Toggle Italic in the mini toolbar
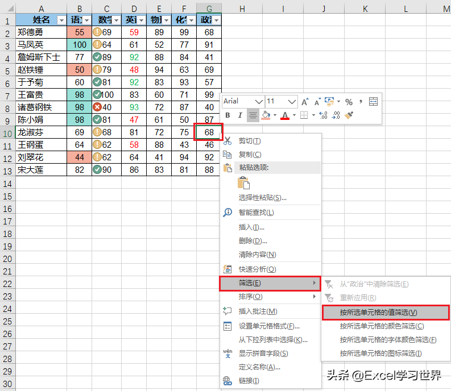This screenshot has height=391, width=451. click(x=240, y=115)
